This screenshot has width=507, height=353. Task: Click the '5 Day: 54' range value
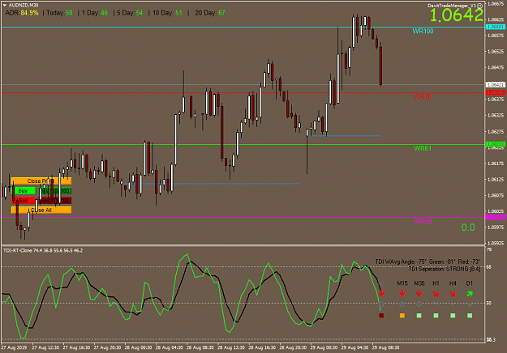pyautogui.click(x=130, y=13)
